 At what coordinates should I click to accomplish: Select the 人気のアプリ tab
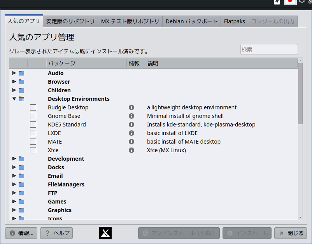[24, 21]
